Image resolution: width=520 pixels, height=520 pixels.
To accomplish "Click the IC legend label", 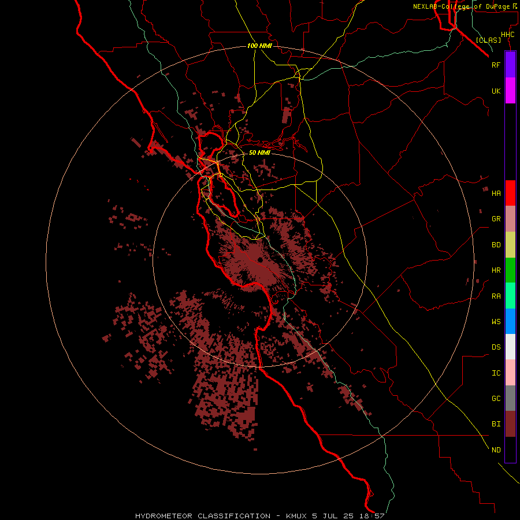I will [496, 373].
